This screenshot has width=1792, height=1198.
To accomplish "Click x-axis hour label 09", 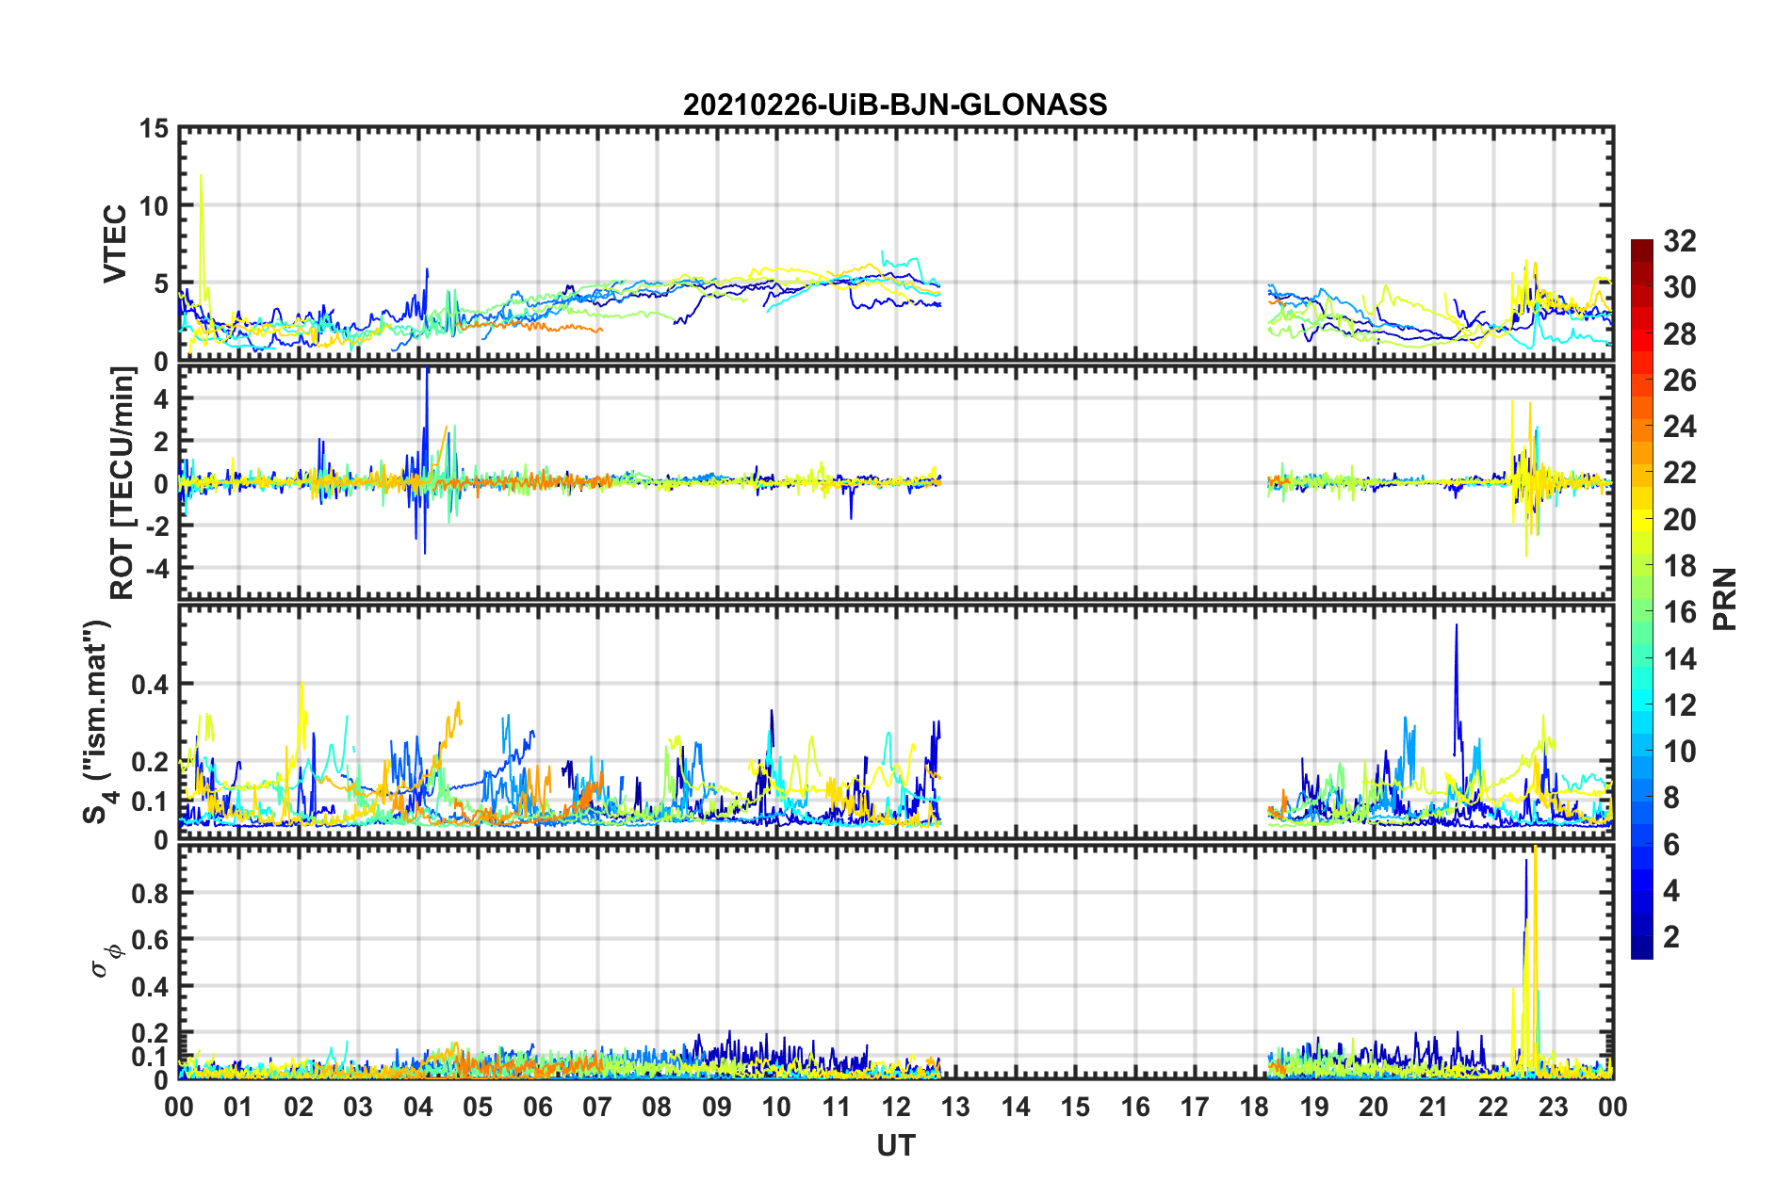I will [717, 1108].
